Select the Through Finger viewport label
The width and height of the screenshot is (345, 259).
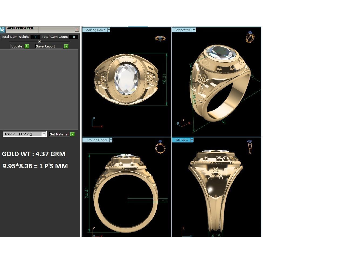click(96, 140)
